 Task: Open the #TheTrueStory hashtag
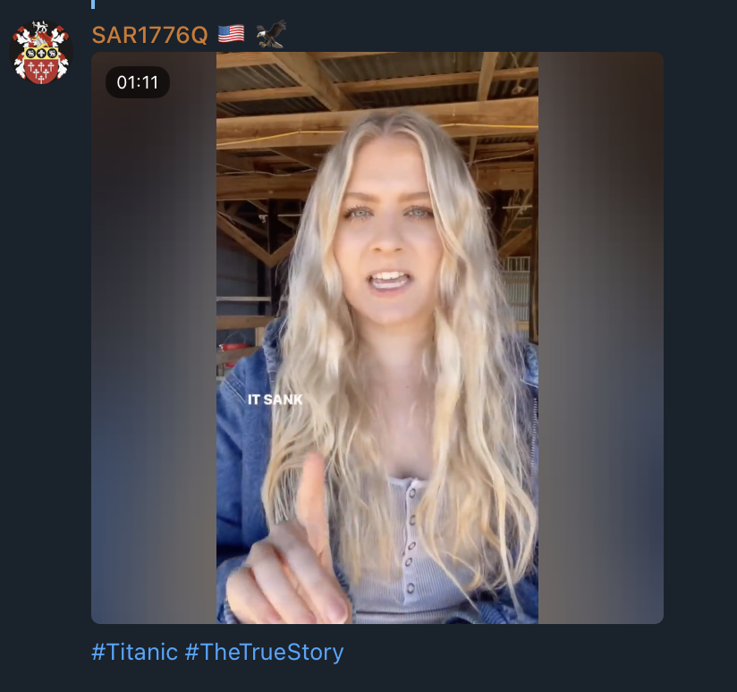click(264, 652)
